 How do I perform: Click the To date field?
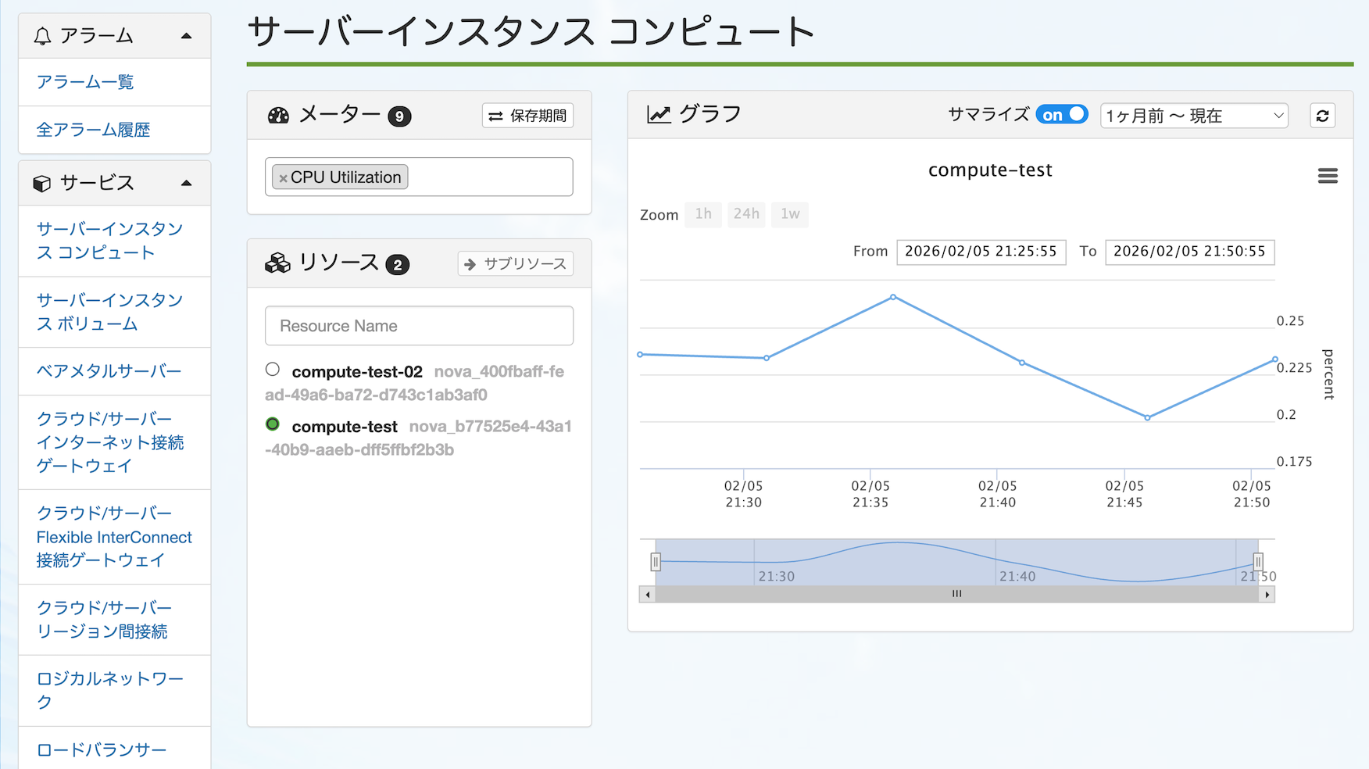tap(1189, 252)
